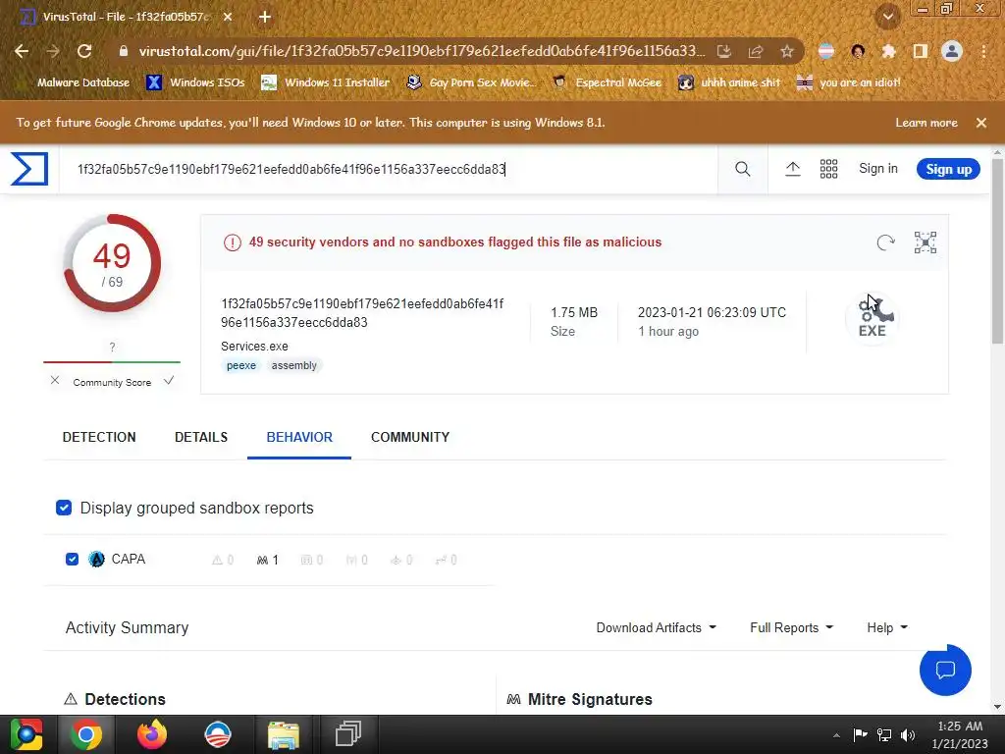This screenshot has height=754, width=1005.
Task: Click the Chrome address bar URL
Action: click(x=421, y=51)
